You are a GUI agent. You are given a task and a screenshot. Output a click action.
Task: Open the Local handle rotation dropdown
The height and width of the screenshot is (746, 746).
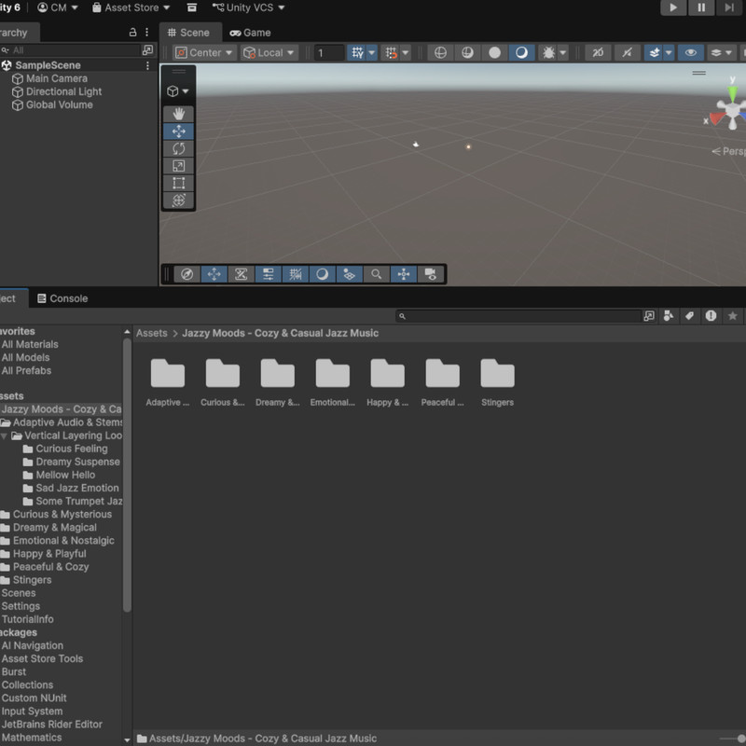pyautogui.click(x=269, y=53)
